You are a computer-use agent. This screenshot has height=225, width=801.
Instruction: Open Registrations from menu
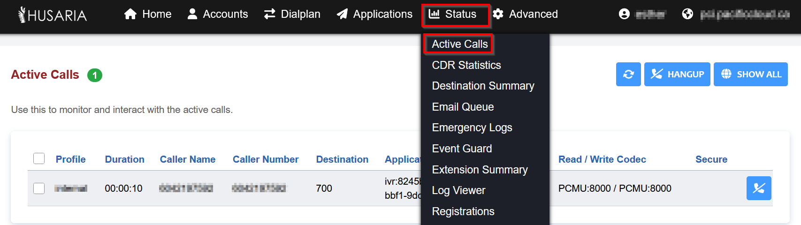(x=463, y=211)
